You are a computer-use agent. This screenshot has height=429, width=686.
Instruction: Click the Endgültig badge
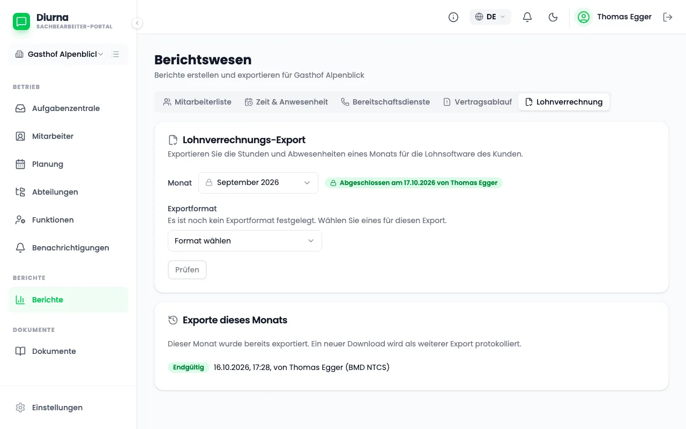[189, 367]
